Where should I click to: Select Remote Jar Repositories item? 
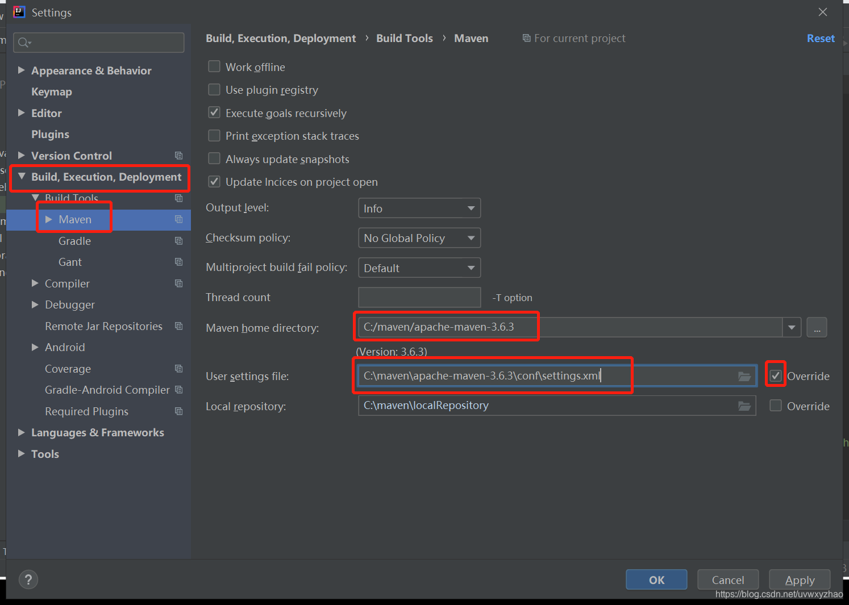(103, 326)
